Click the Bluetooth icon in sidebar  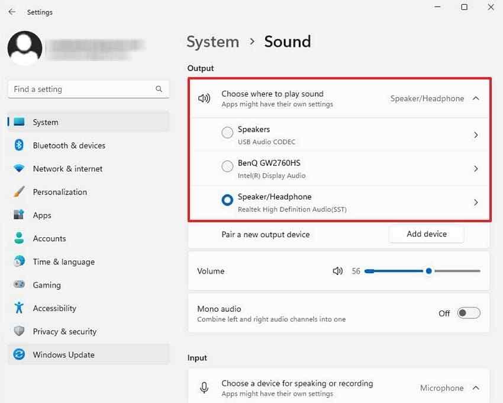[20, 145]
